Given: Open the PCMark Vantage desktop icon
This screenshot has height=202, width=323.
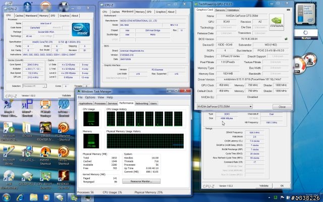Looking at the screenshot, I should coord(45,109).
